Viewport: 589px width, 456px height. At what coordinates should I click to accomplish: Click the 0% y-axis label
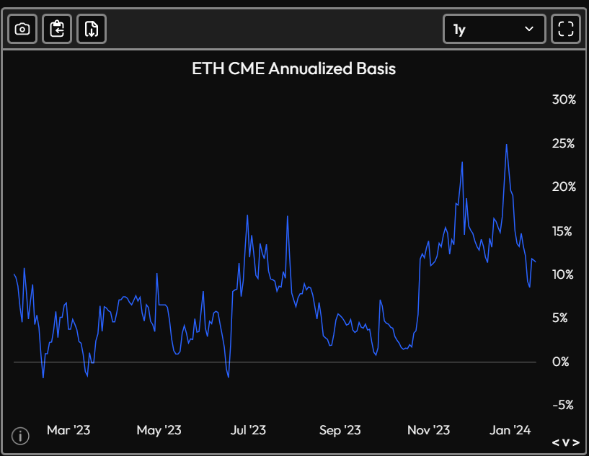[x=560, y=362]
